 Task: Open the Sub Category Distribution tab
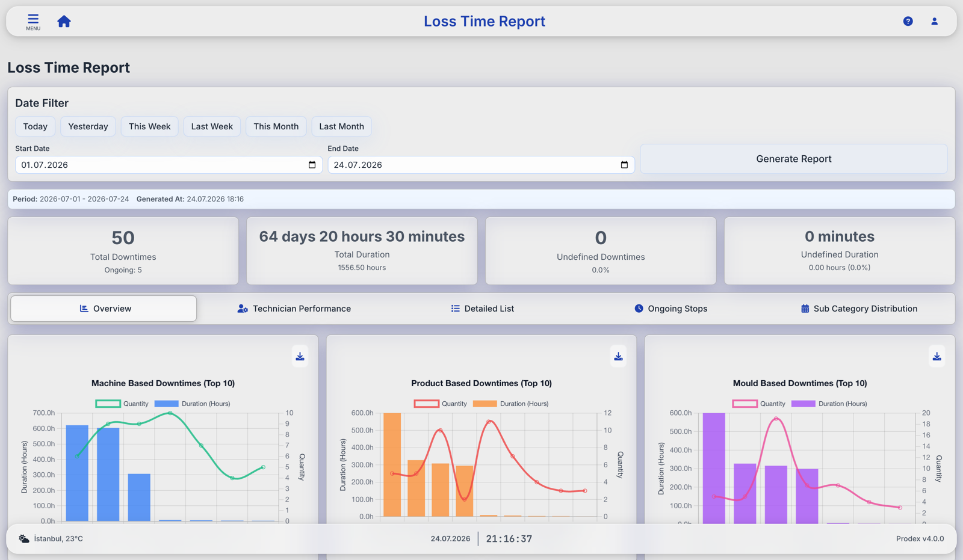tap(859, 309)
